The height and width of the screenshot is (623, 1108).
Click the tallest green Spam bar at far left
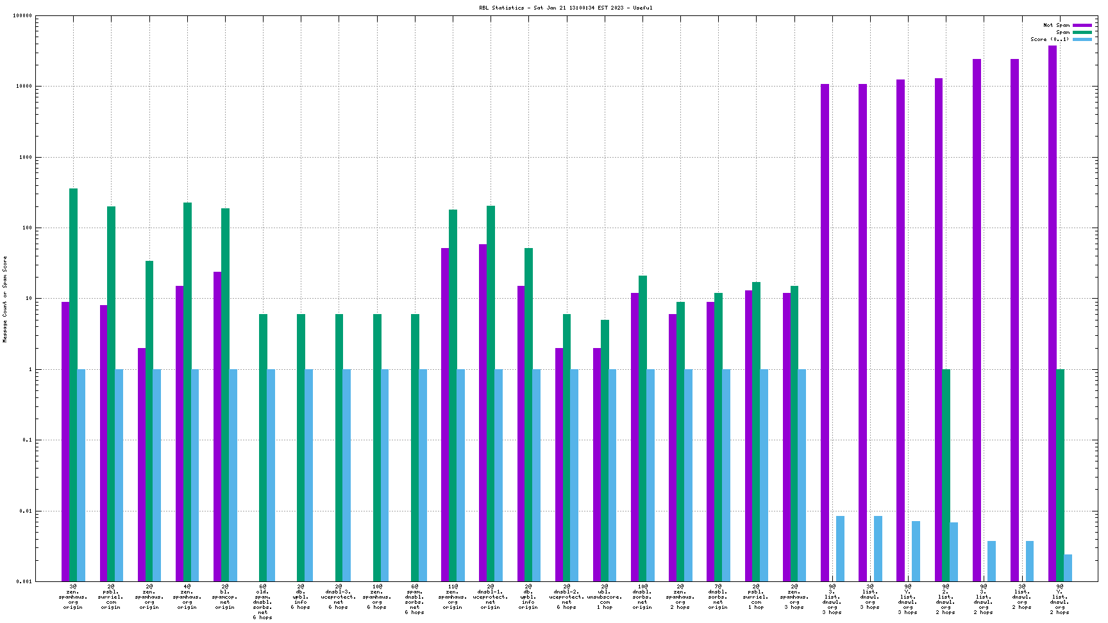(x=73, y=385)
